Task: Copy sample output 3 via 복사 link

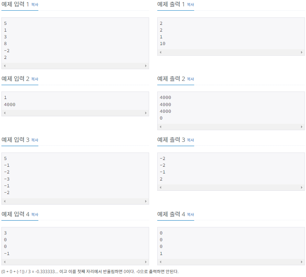Action: coord(191,140)
